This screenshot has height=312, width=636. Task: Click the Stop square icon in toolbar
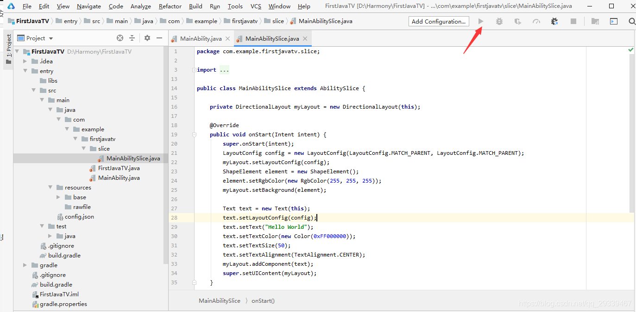coord(573,21)
